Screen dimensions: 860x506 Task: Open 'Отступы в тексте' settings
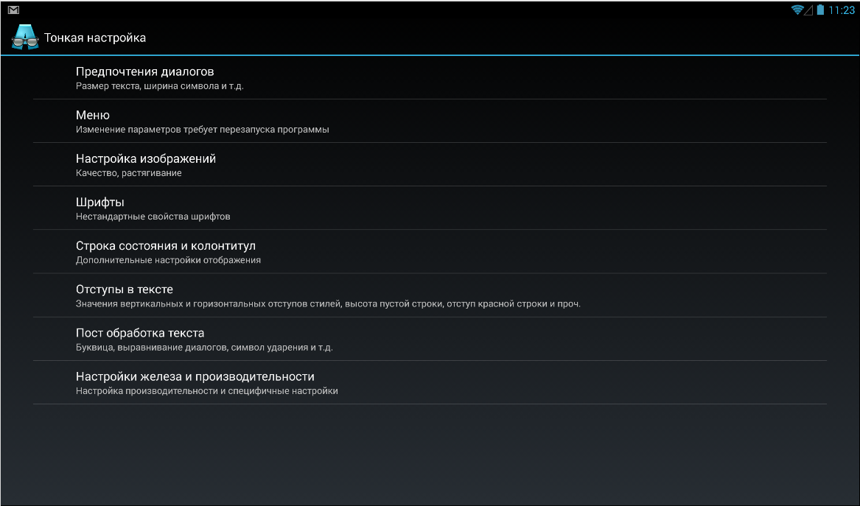125,289
